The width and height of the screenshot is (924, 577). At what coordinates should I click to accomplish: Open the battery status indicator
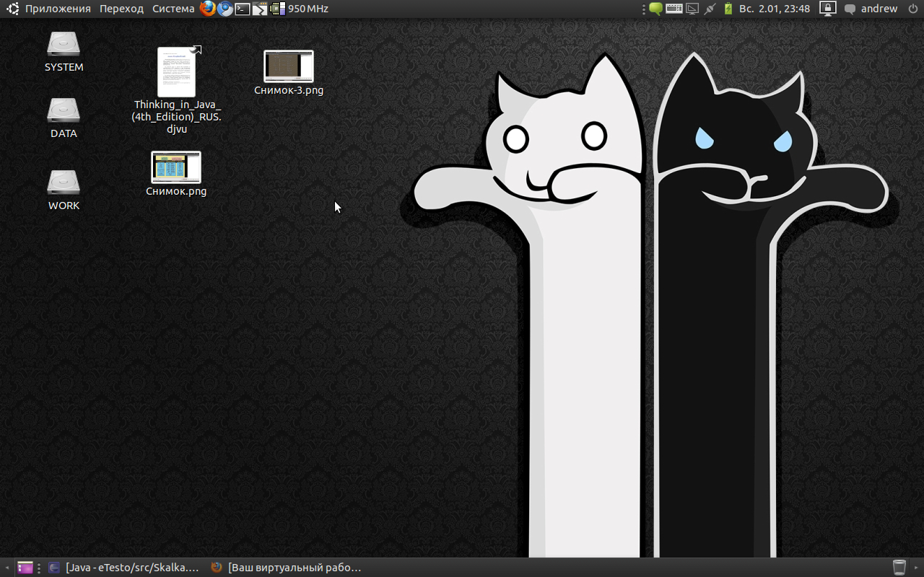coord(728,9)
